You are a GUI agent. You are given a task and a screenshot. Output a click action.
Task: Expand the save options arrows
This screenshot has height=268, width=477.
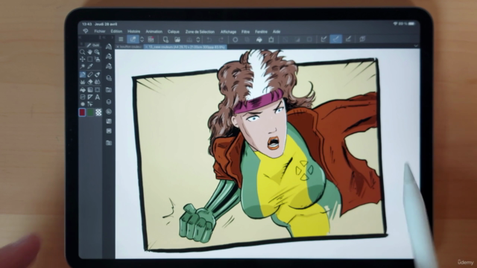198,39
